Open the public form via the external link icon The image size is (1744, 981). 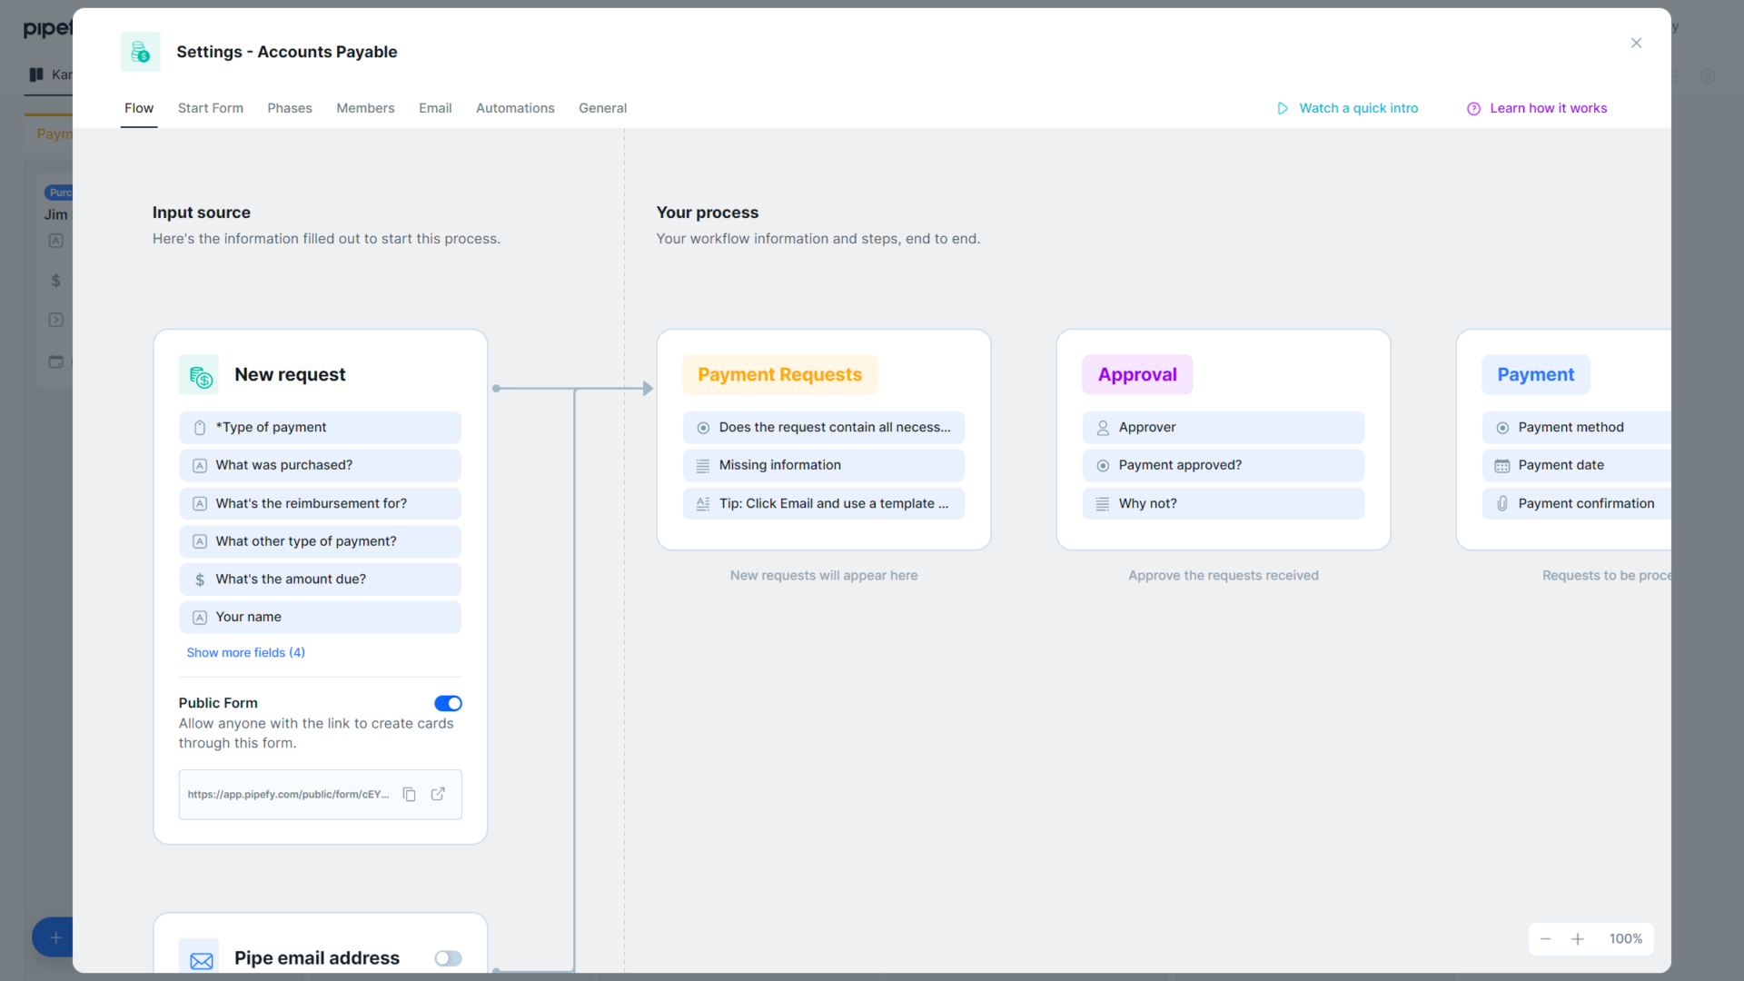[439, 794]
